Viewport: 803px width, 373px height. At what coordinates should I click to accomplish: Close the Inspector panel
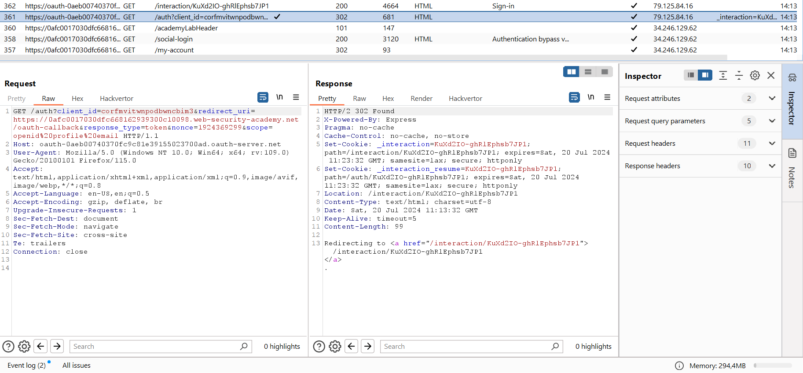tap(771, 75)
